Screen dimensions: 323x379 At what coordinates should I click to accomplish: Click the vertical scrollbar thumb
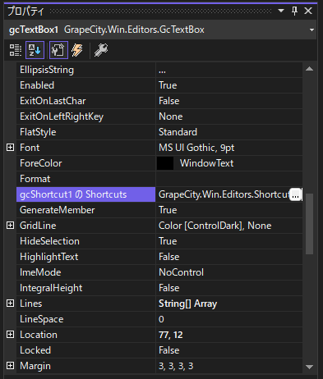(309, 224)
